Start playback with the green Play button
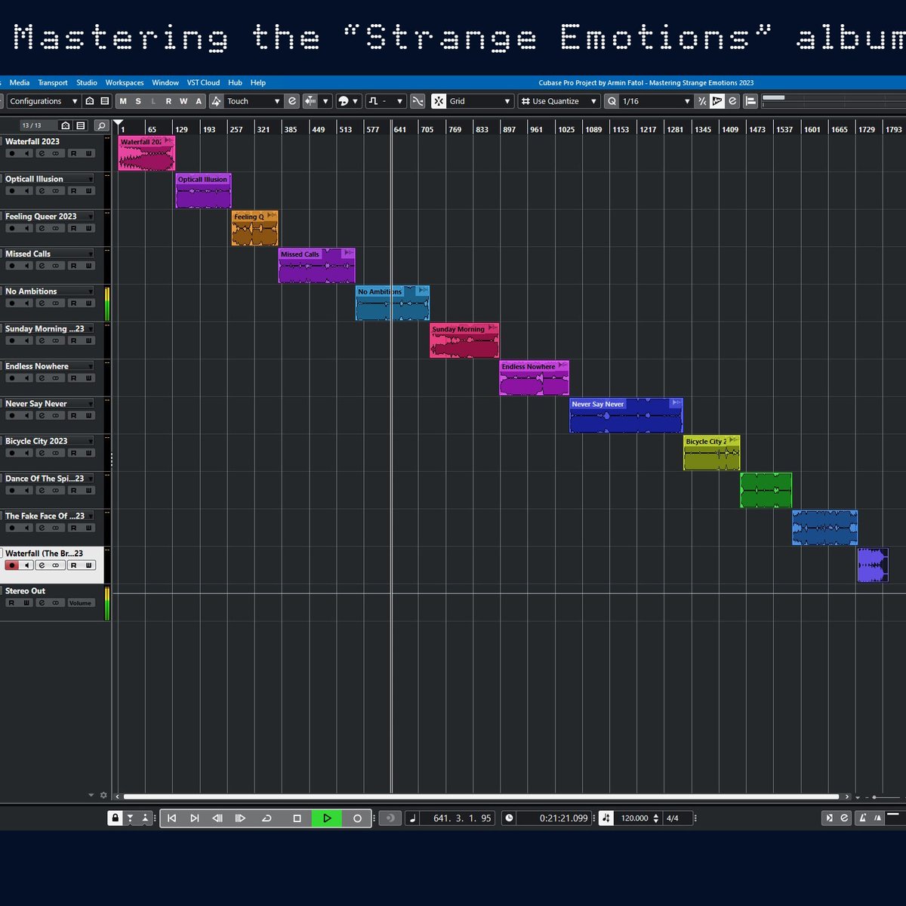906x906 pixels. (x=327, y=818)
